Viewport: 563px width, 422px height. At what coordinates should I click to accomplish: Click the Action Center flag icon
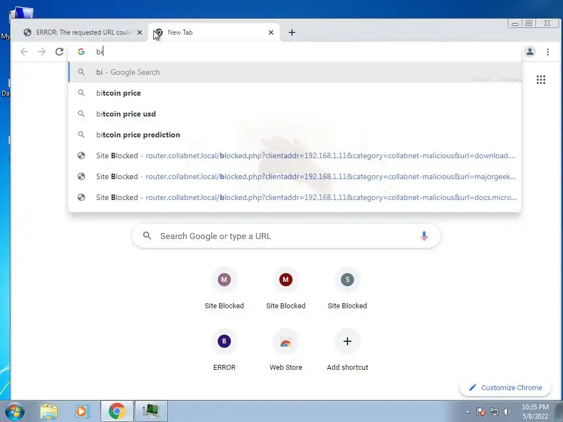coord(481,412)
